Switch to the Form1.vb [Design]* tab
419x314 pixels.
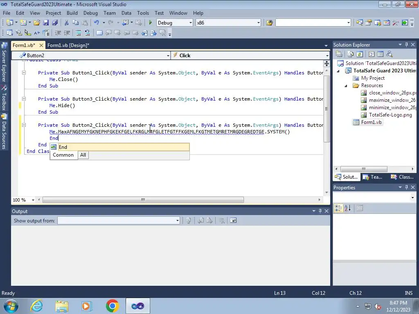click(x=68, y=45)
